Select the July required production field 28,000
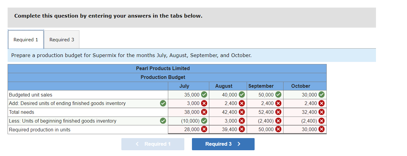 (x=189, y=129)
